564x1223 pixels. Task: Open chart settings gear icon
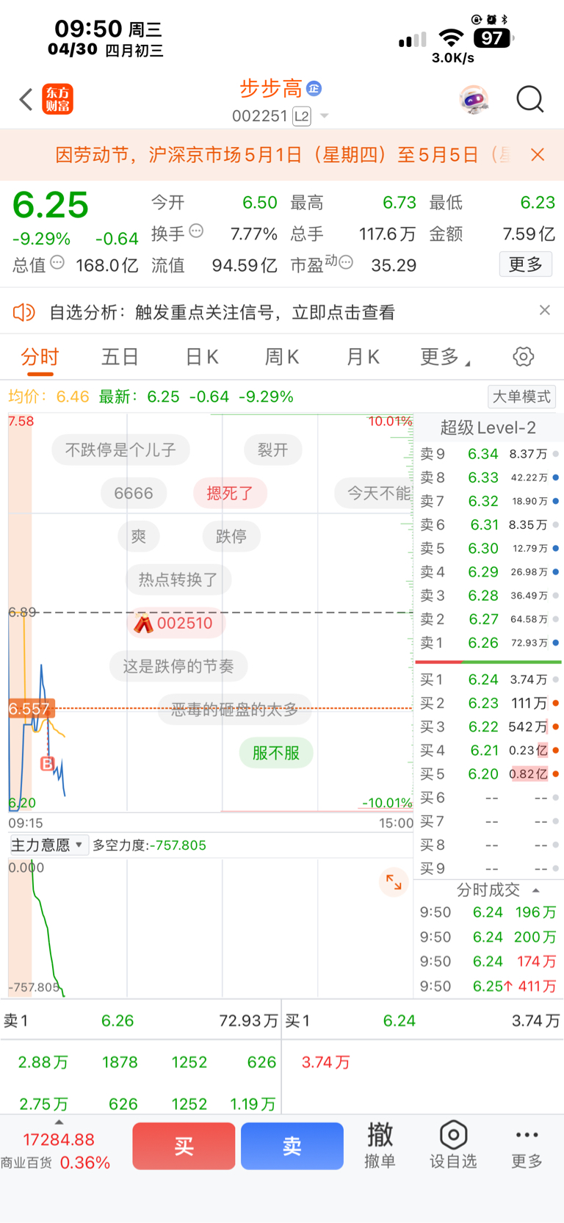(524, 357)
